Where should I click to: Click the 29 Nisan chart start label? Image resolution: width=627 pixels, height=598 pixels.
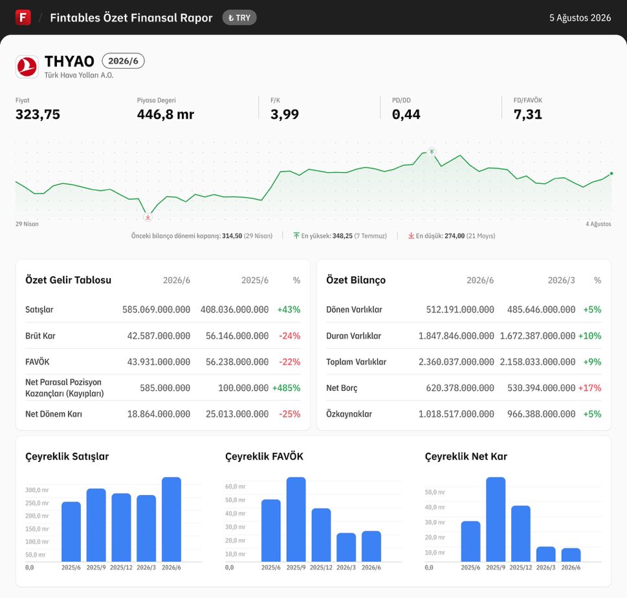pos(27,224)
